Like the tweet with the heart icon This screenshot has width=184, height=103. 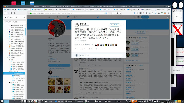[89, 49]
